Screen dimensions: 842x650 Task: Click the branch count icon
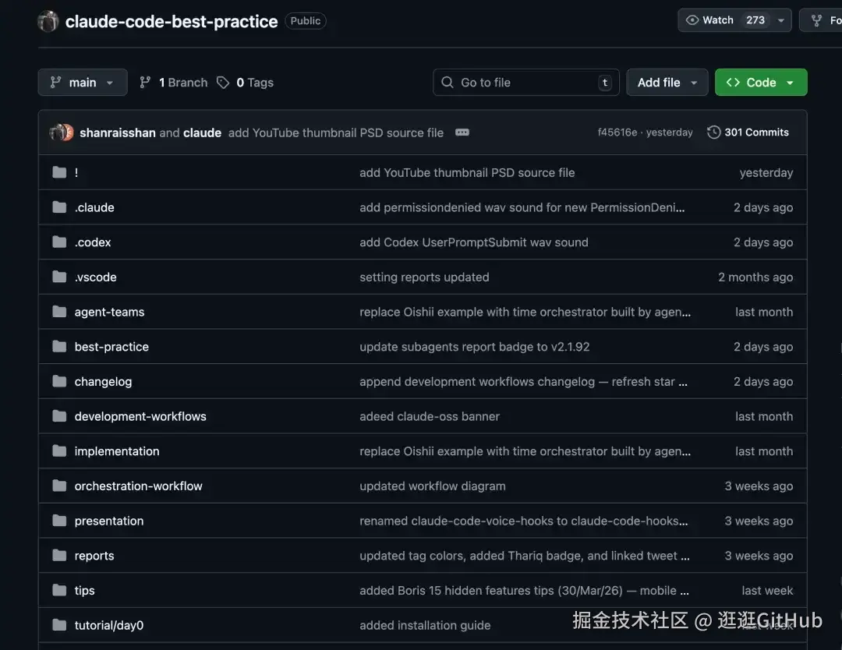[x=145, y=83]
